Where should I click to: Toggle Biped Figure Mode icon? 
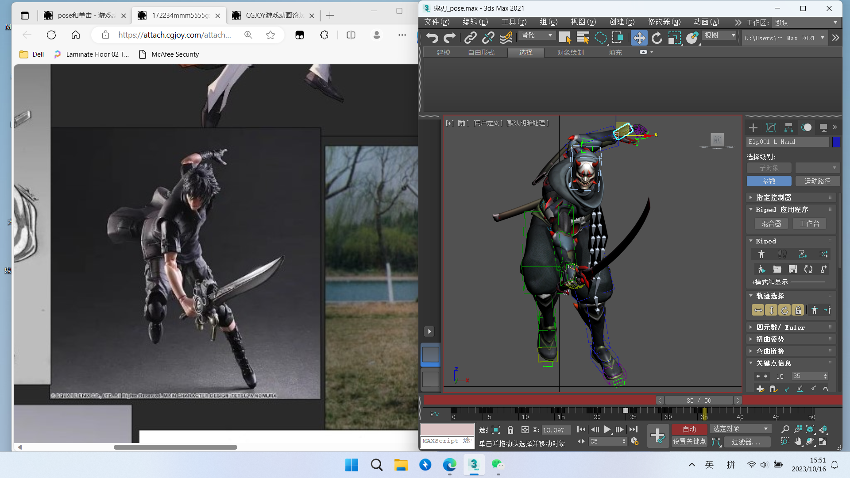coord(761,254)
